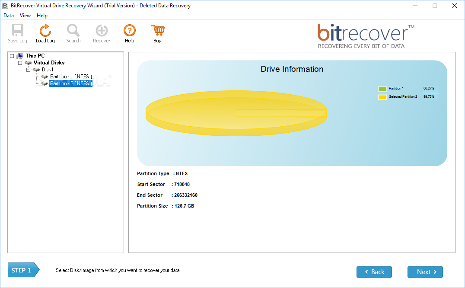Go Back to previous step
This screenshot has width=465, height=288.
pyautogui.click(x=374, y=272)
